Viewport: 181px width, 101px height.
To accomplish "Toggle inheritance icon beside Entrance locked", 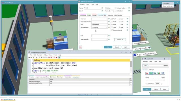I will pos(129,8).
